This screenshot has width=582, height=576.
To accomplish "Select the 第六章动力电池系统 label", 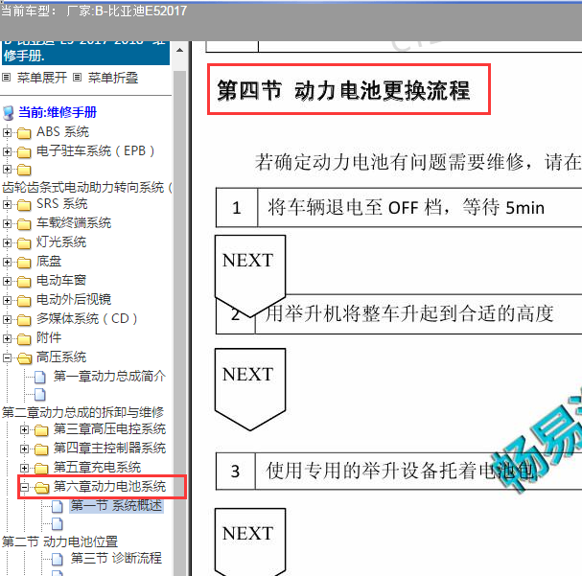I will click(x=109, y=486).
